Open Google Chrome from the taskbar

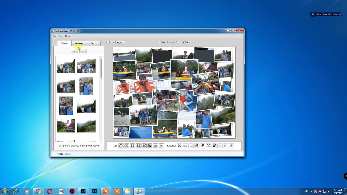pos(38,191)
